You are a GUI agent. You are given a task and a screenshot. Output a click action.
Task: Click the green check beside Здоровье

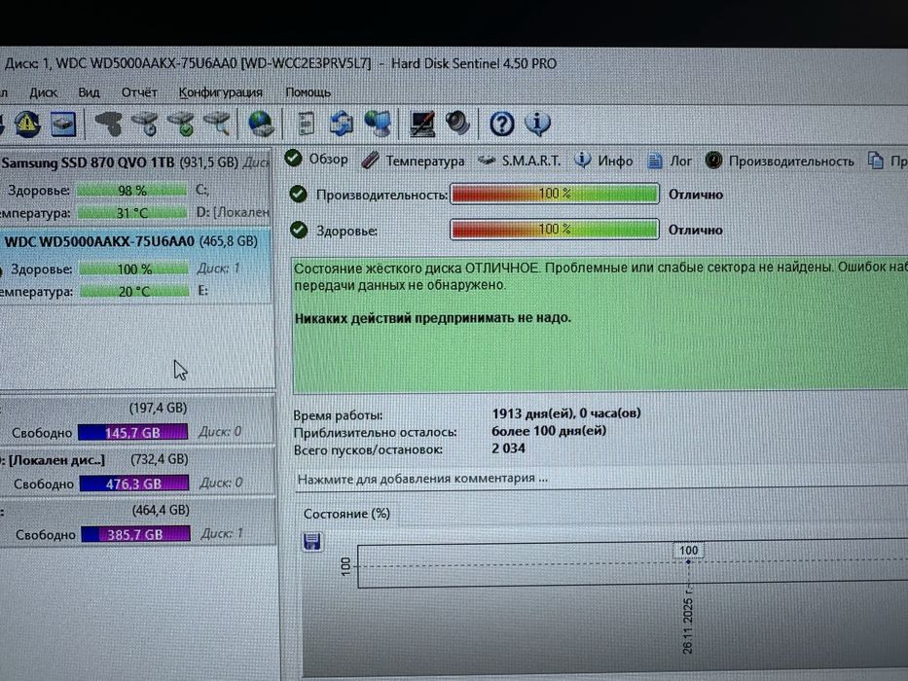pyautogui.click(x=298, y=230)
